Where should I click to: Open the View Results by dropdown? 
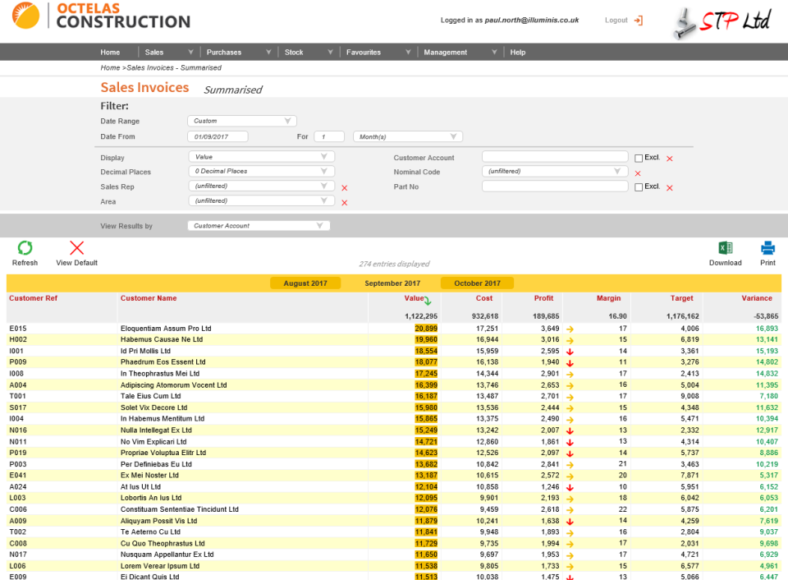tap(259, 225)
